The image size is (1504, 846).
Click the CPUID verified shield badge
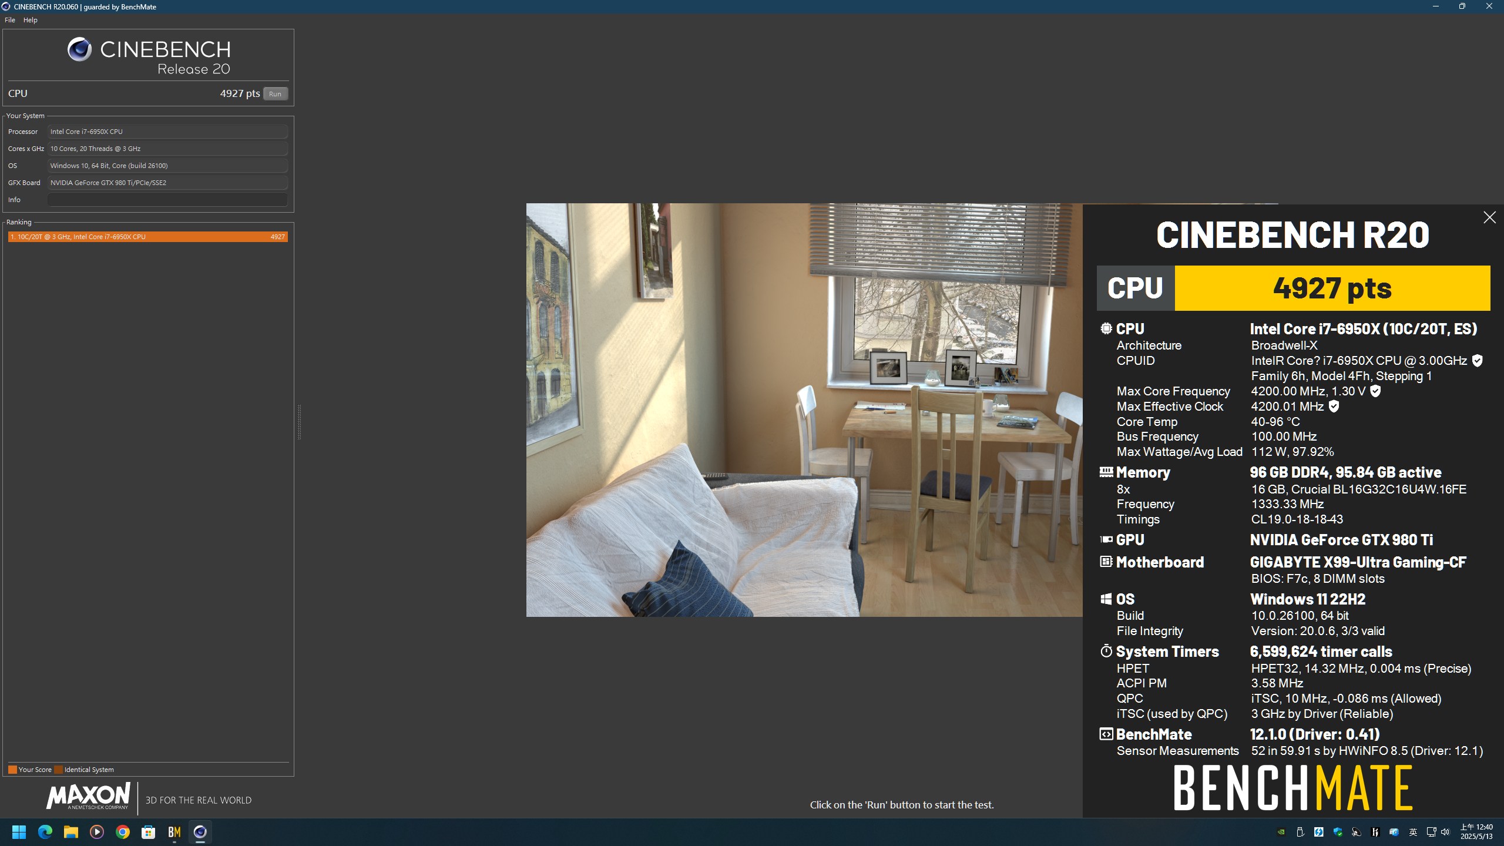(1477, 361)
